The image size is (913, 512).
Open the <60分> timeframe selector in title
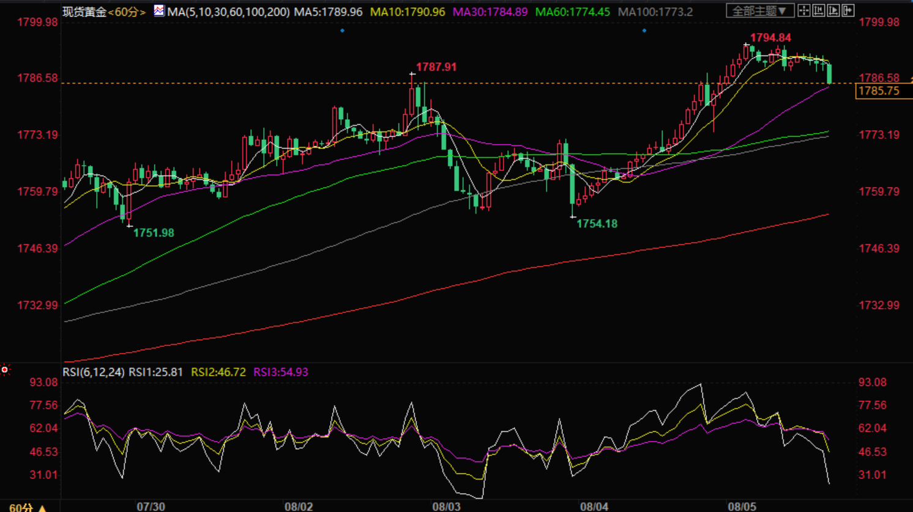coord(127,12)
